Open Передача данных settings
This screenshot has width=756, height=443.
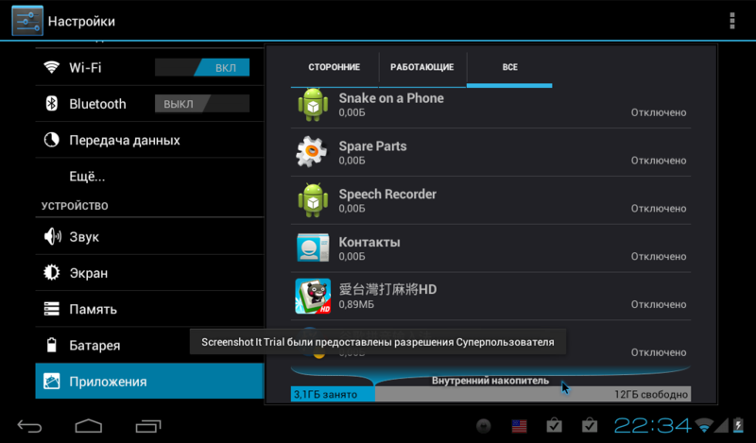149,140
